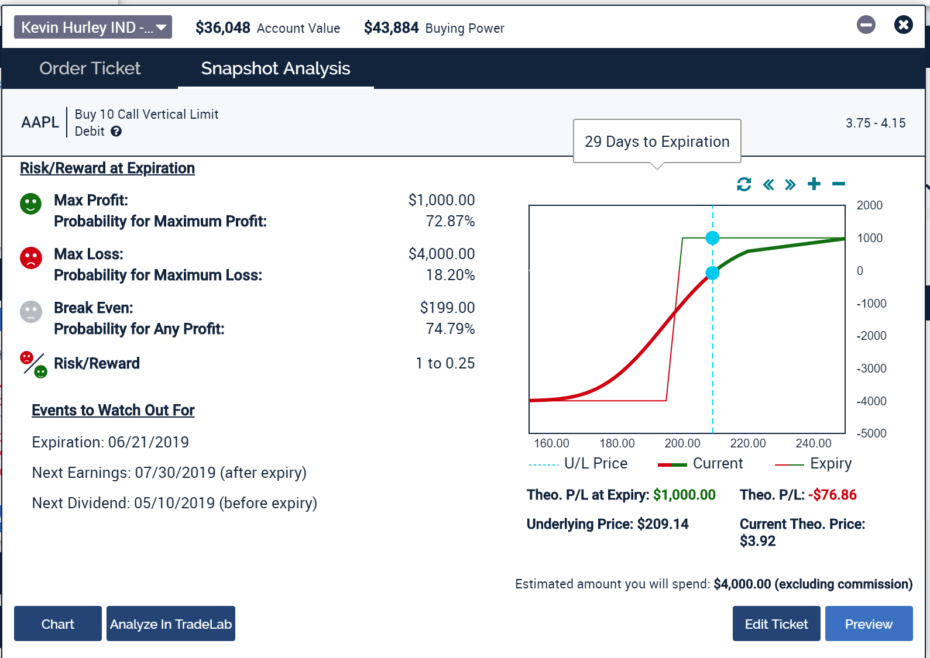Click the Debit help question mark icon
The image size is (930, 658).
point(116,132)
